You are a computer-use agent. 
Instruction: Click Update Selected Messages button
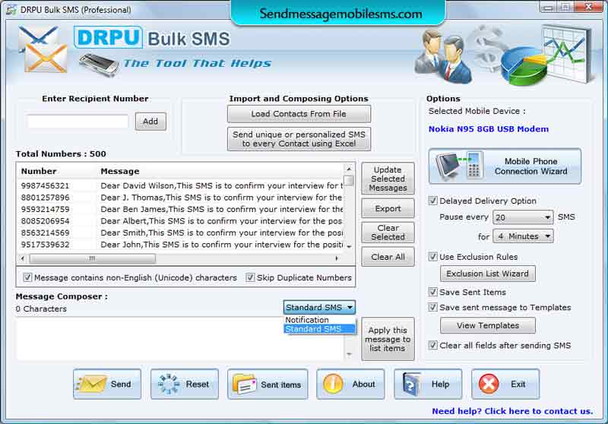pyautogui.click(x=388, y=179)
